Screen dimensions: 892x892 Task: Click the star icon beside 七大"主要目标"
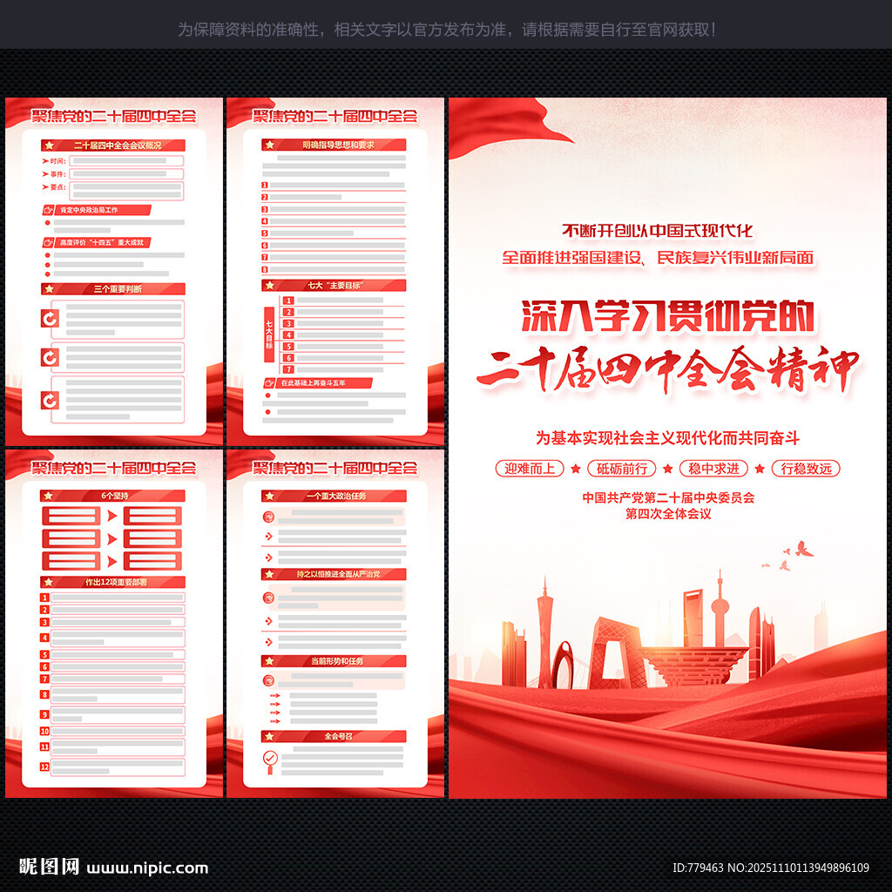pos(270,285)
